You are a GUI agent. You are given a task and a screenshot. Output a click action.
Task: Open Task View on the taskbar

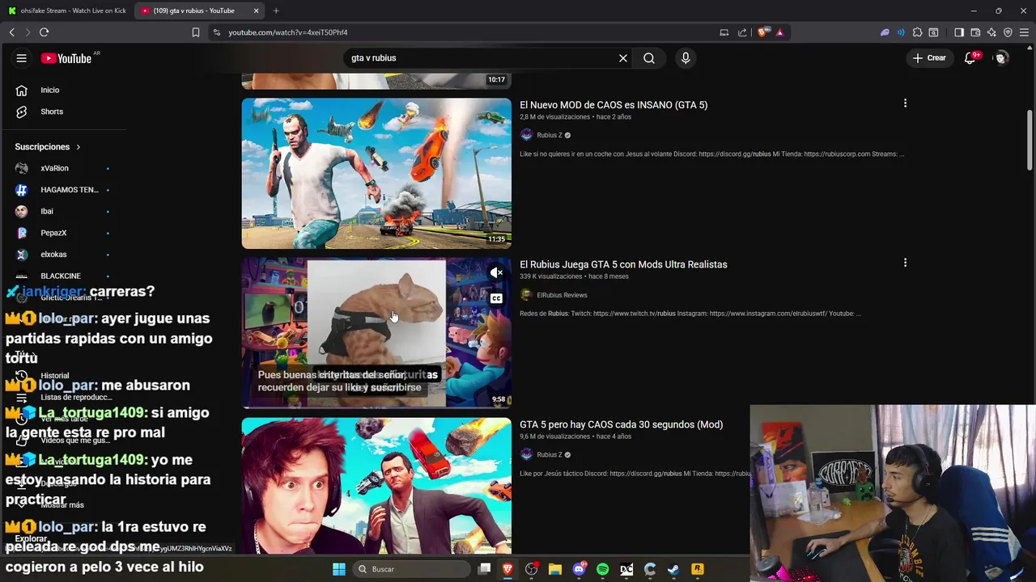484,569
